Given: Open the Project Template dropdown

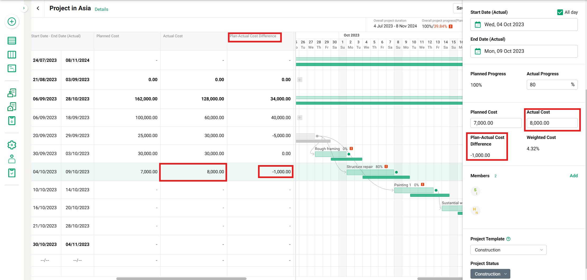Looking at the screenshot, I should 508,250.
